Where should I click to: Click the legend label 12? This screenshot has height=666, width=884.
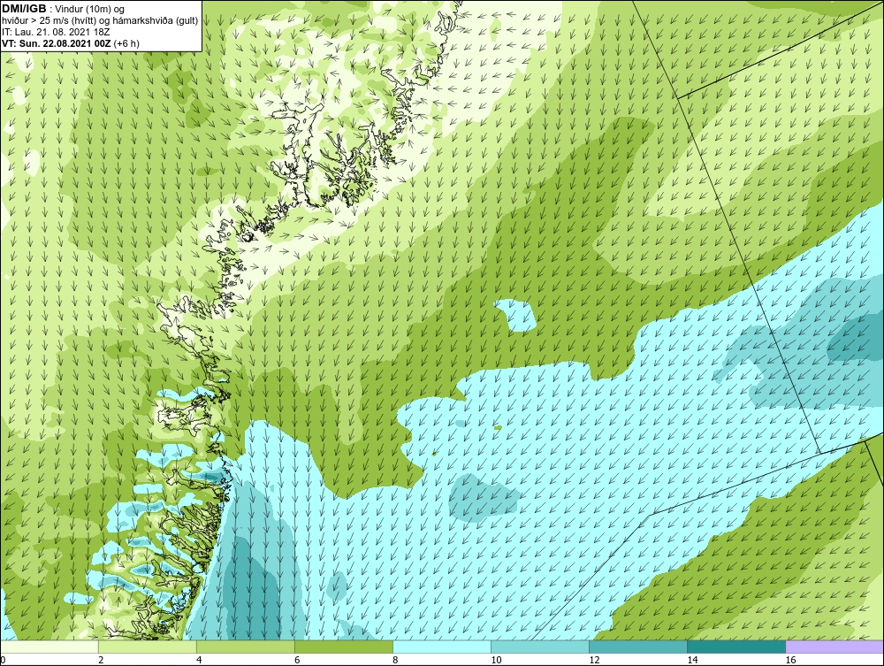point(594,660)
